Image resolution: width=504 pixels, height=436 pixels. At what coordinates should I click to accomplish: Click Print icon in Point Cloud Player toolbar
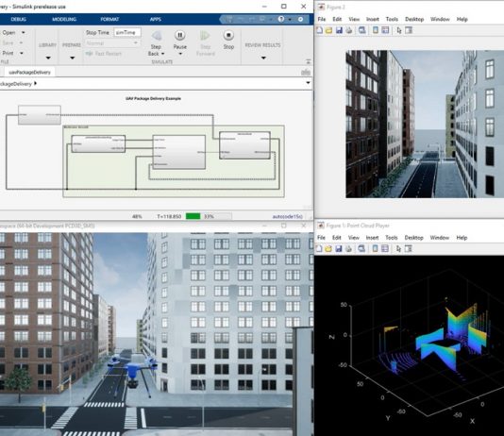348,249
